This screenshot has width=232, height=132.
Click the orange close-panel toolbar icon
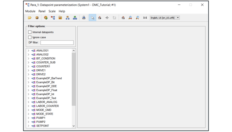point(37,18)
